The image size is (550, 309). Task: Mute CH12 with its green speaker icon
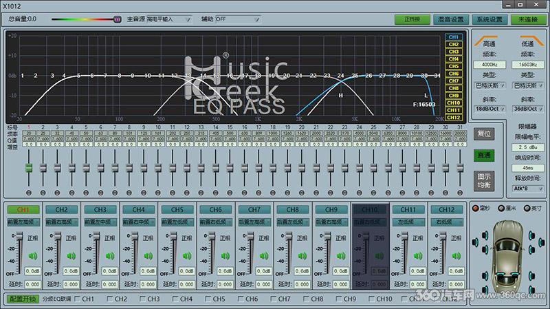[456, 256]
